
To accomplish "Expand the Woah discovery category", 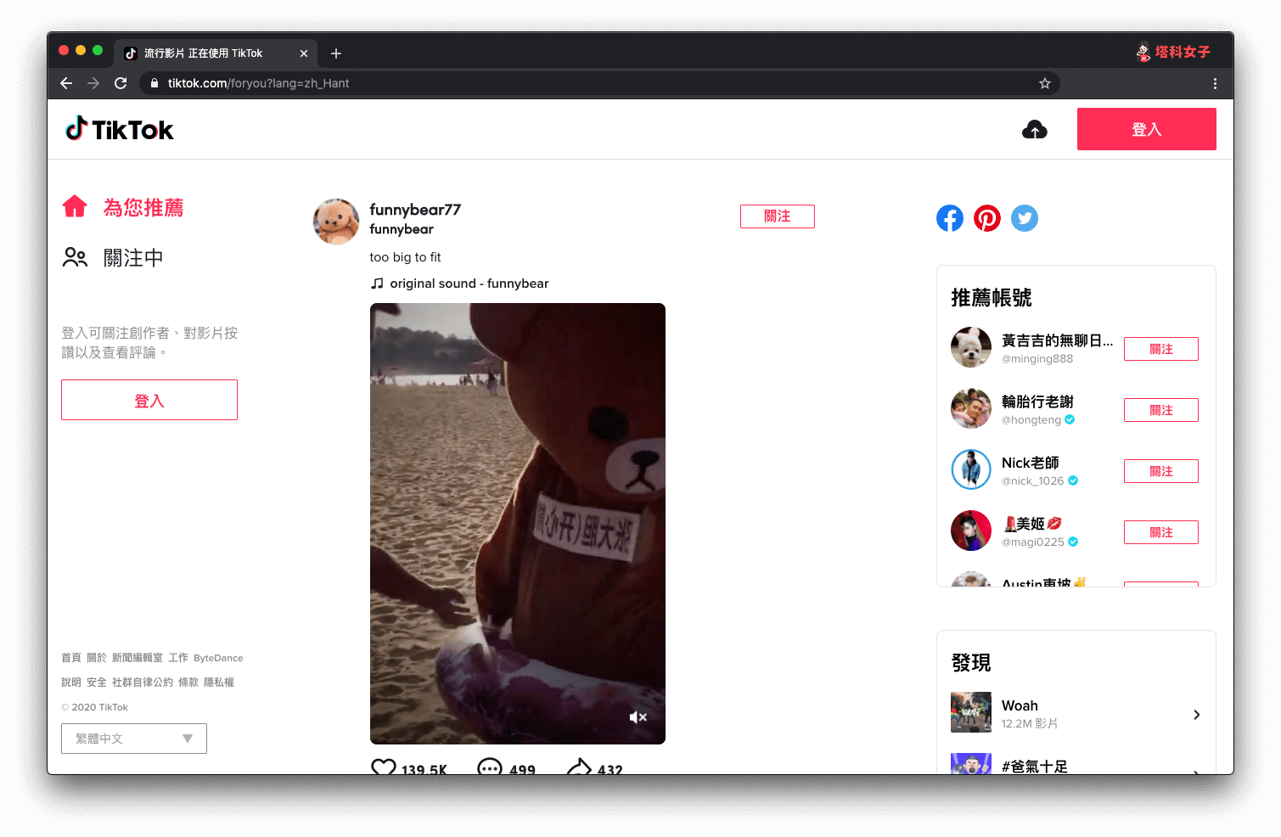I will [x=1196, y=714].
